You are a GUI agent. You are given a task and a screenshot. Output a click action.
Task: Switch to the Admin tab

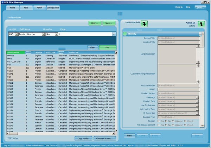coord(39,8)
